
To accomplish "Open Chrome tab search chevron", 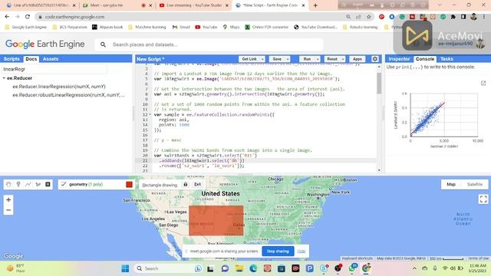I will (440, 5).
